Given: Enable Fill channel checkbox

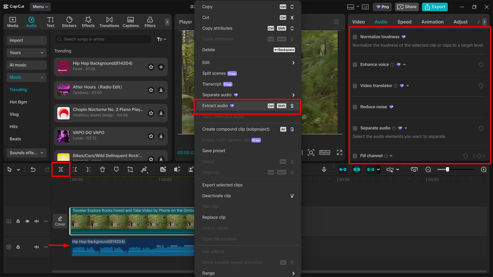Looking at the screenshot, I should point(355,156).
